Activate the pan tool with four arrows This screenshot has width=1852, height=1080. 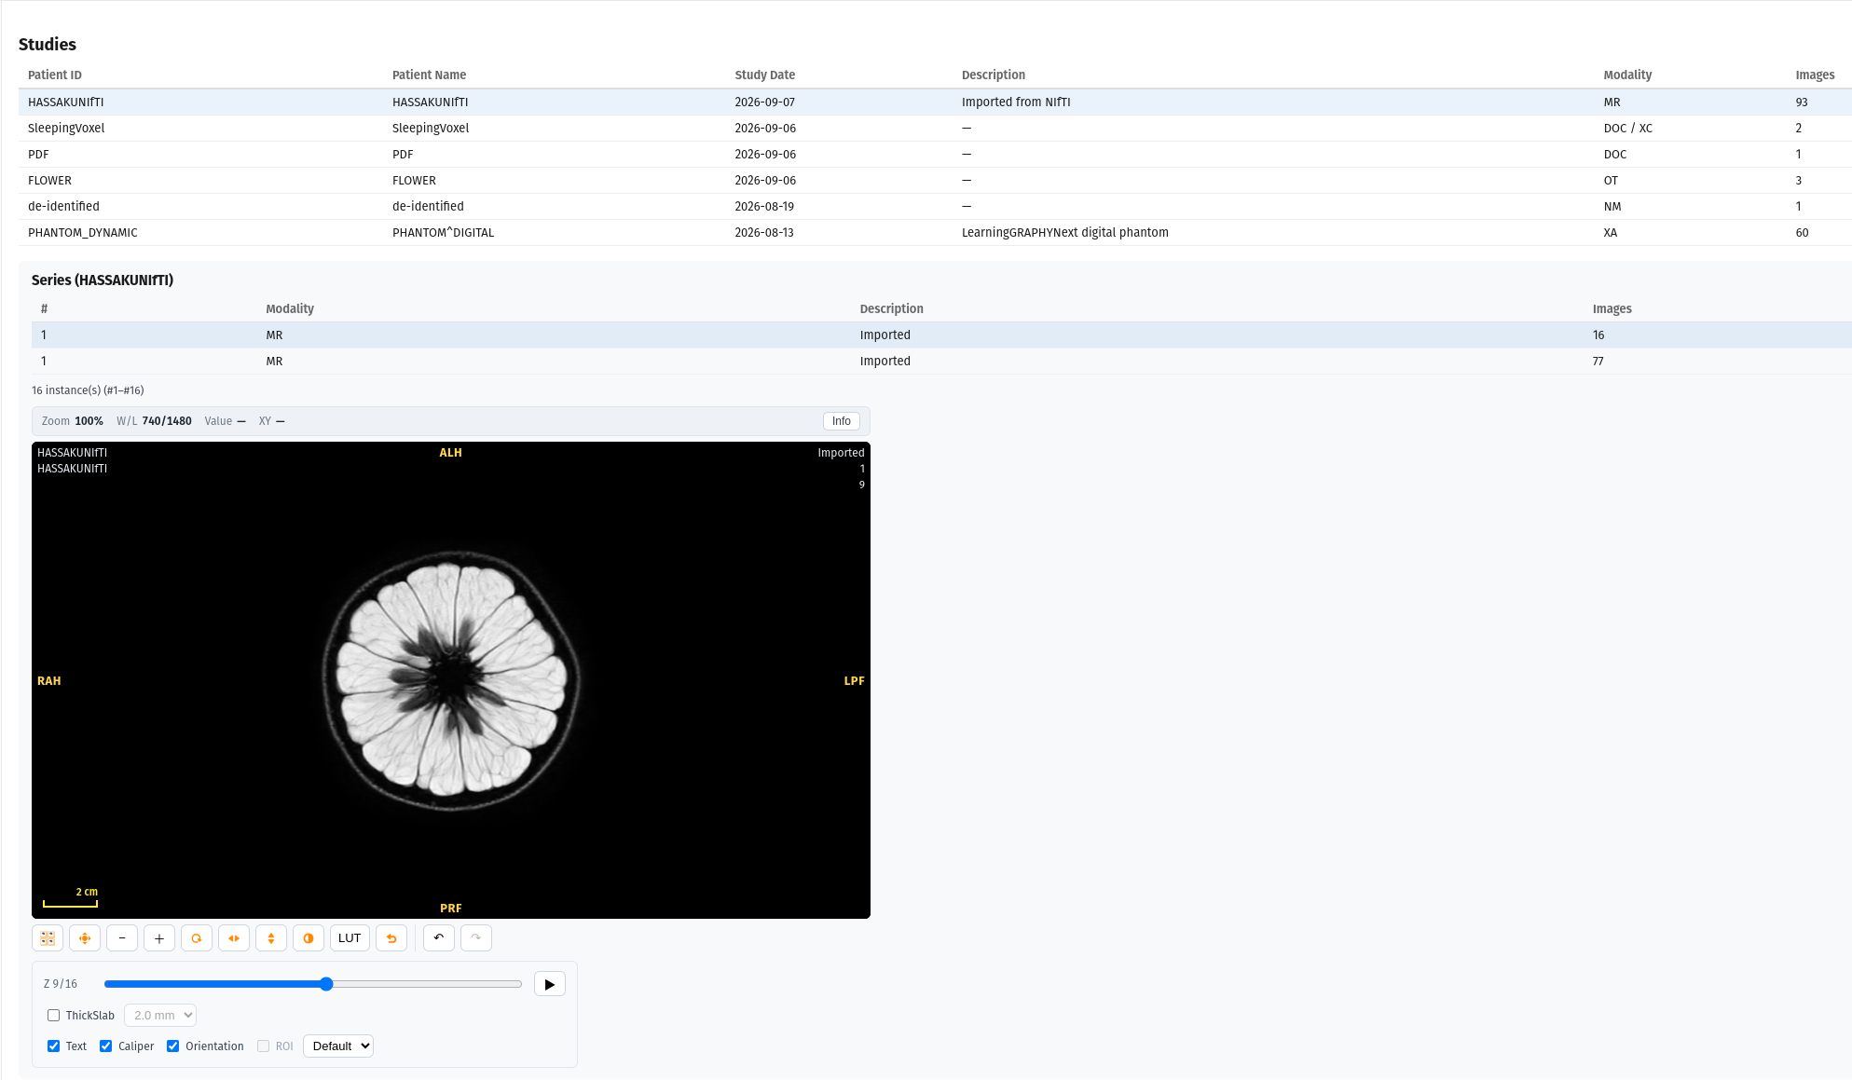click(x=85, y=938)
